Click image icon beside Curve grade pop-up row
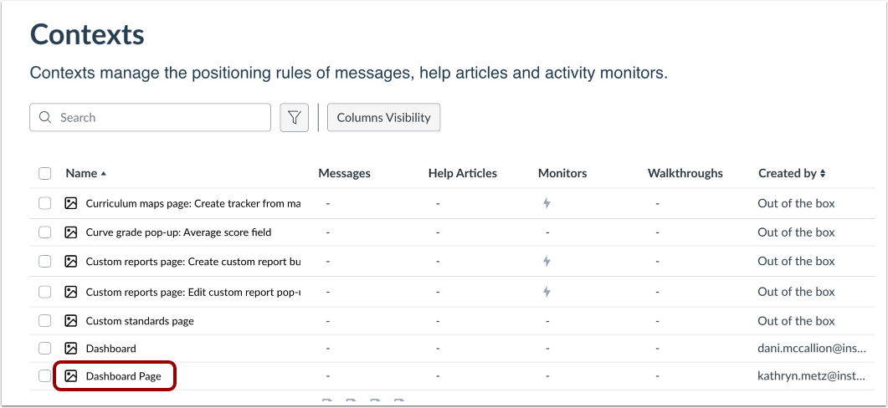888x408 pixels. 71,232
